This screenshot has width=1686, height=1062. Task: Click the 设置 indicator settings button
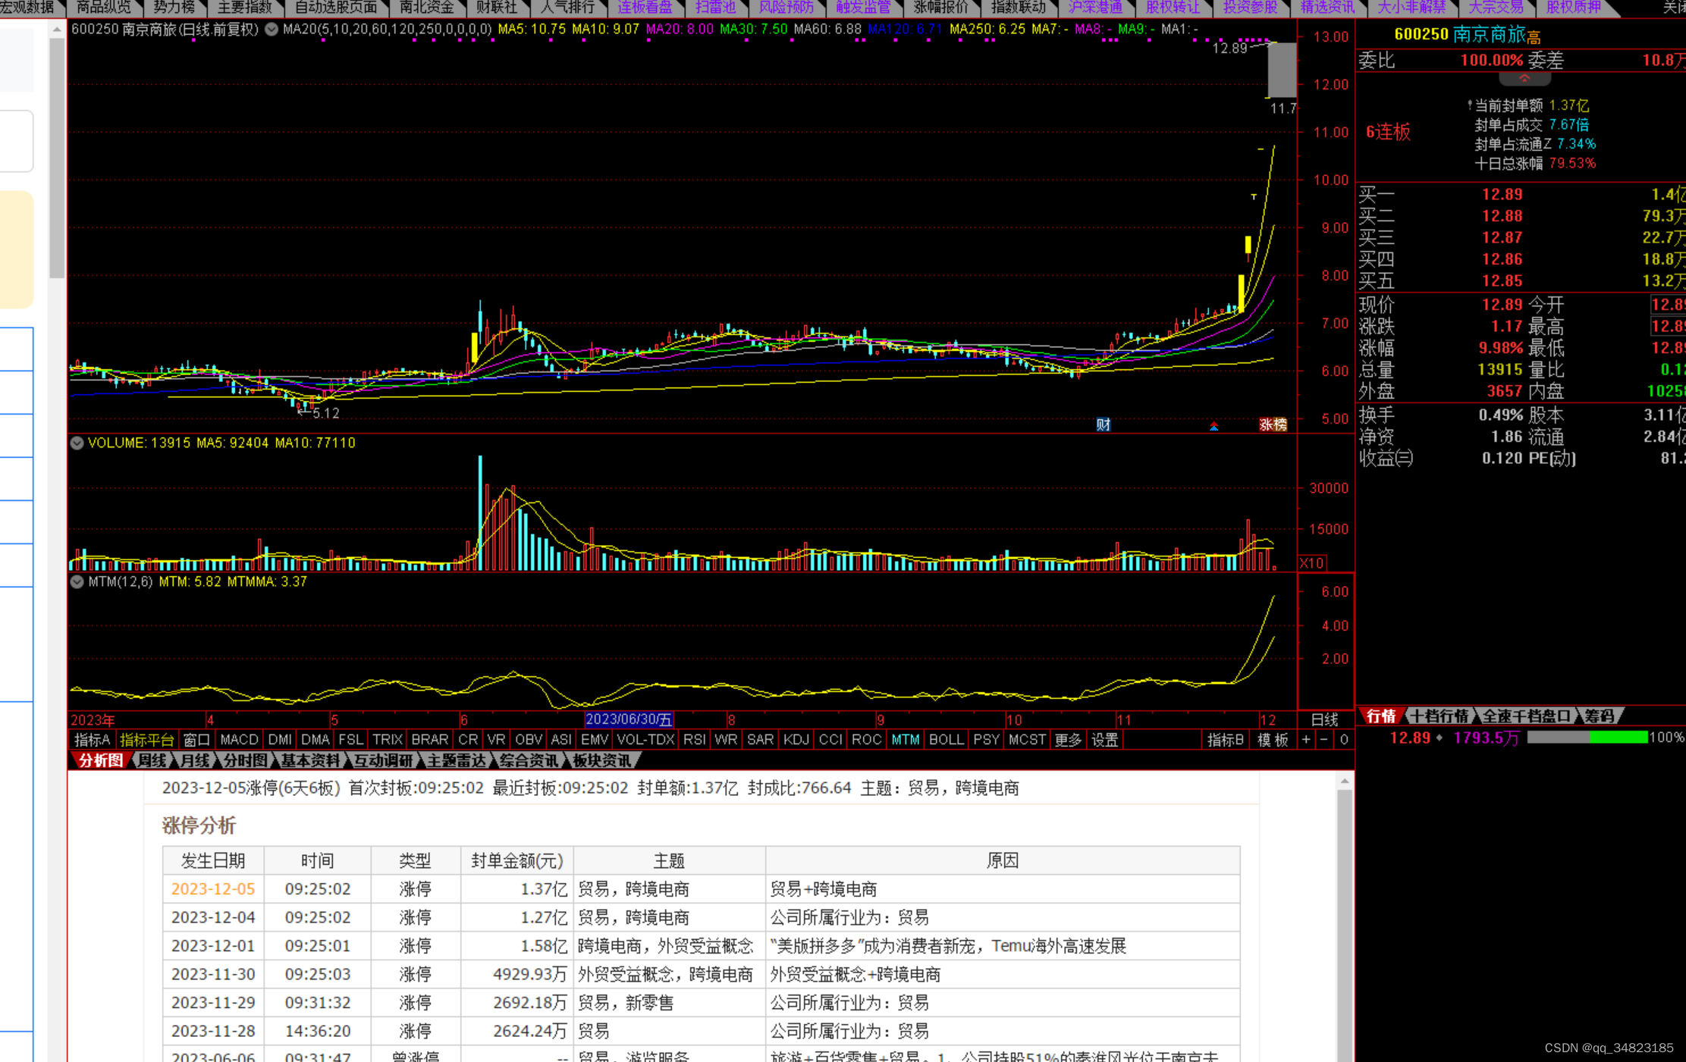pyautogui.click(x=1104, y=740)
